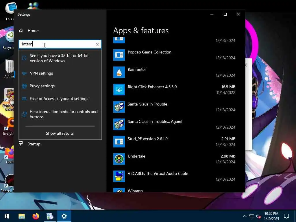
Task: Click into the settings search field
Action: 60,44
